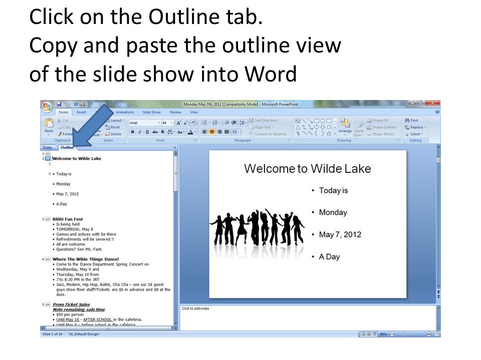Viewport: 481px width, 360px height.
Task: Open the View ribbon tab
Action: point(194,112)
